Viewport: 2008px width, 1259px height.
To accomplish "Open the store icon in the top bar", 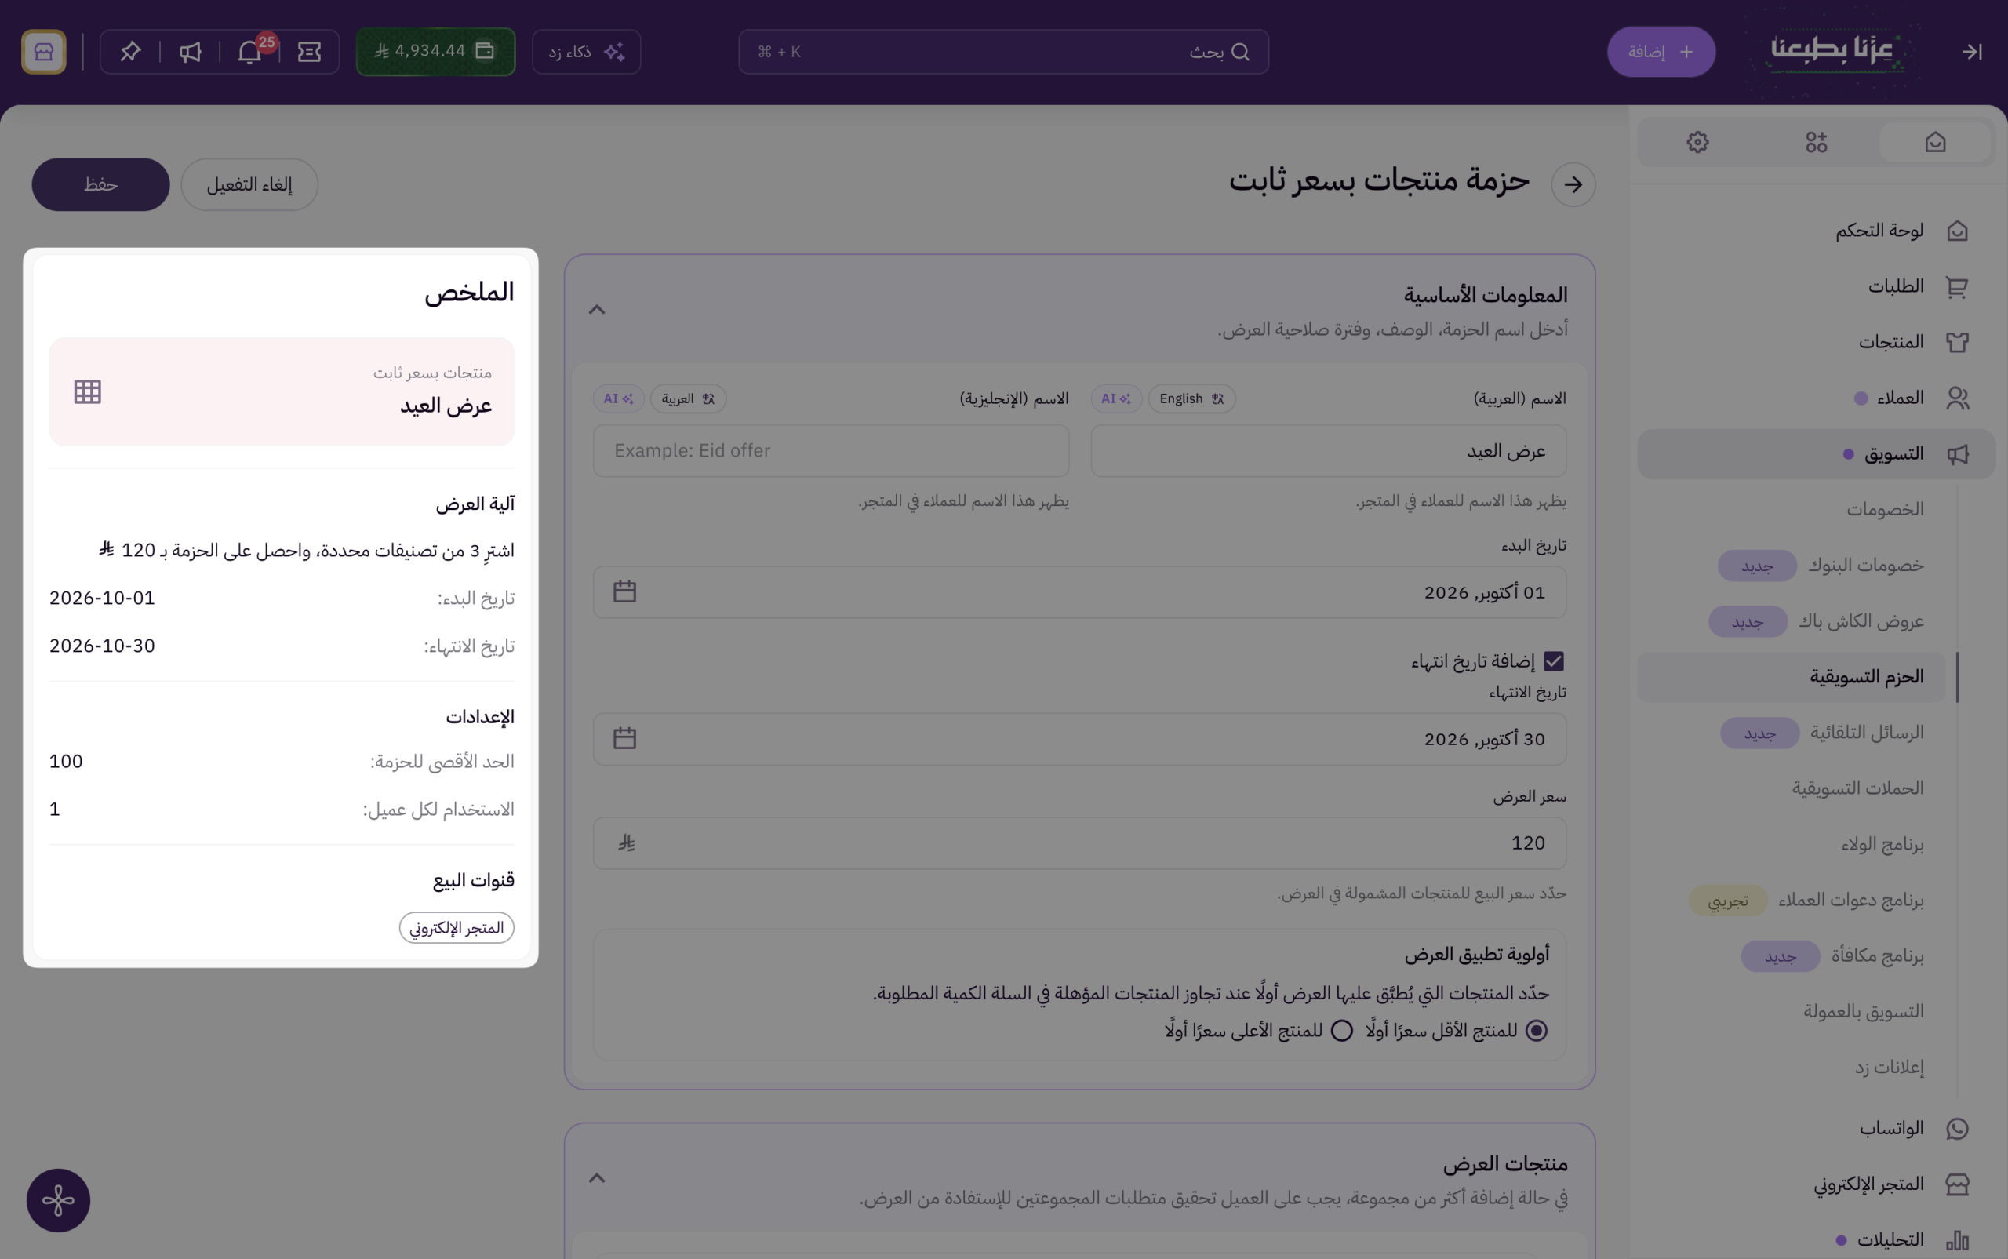I will (x=43, y=52).
